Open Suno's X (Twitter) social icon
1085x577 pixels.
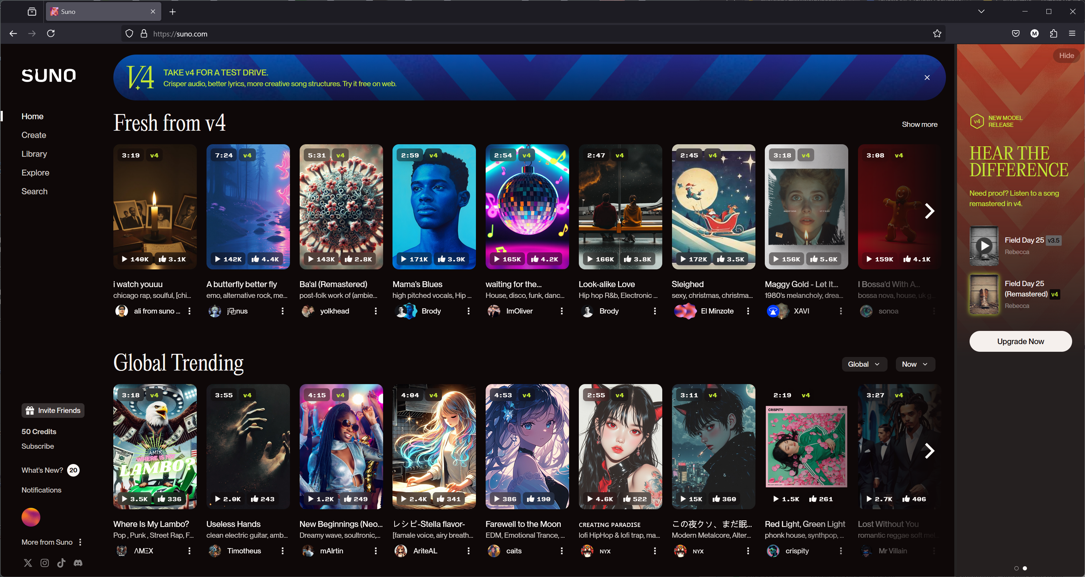(28, 563)
